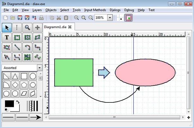
Task: Select the Bezierline tool
Action: pyautogui.click(x=17, y=57)
